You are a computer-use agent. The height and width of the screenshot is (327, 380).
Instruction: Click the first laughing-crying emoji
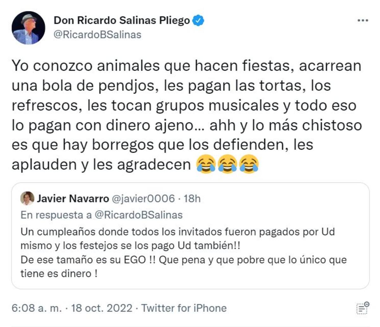point(206,164)
